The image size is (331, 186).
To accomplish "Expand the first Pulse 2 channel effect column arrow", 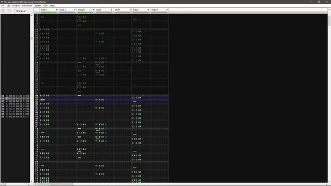I will [x=74, y=10].
